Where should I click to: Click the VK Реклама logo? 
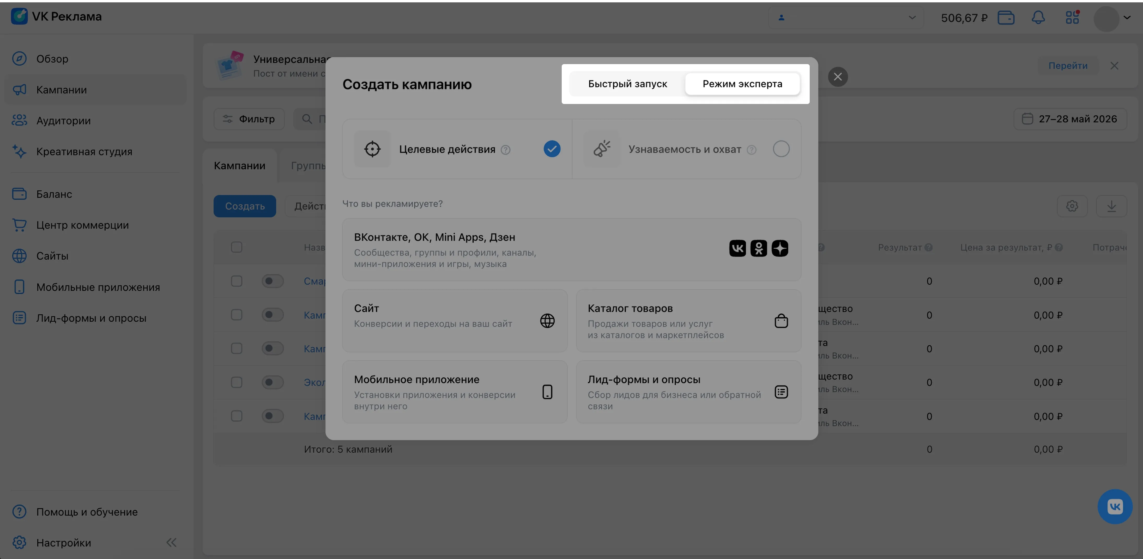click(56, 16)
